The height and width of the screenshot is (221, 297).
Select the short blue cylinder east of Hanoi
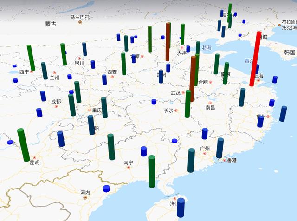coord(106,189)
